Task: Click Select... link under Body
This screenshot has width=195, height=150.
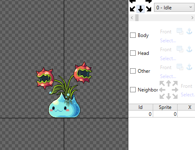Action: (168, 41)
